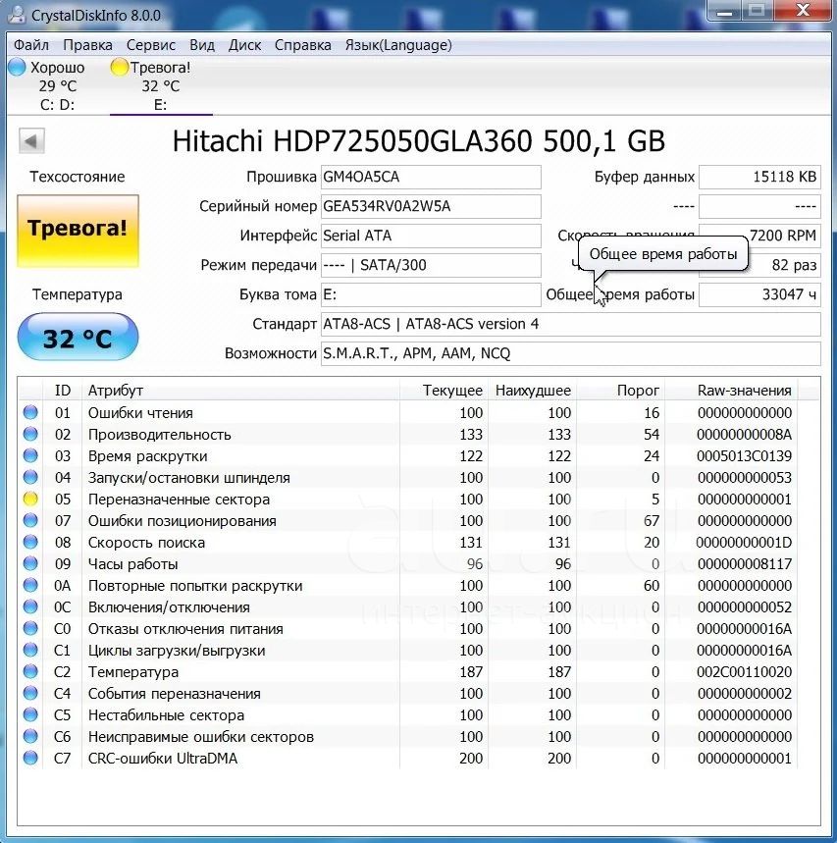Click raw value 002C00110020
The image size is (837, 843).
[x=744, y=672]
